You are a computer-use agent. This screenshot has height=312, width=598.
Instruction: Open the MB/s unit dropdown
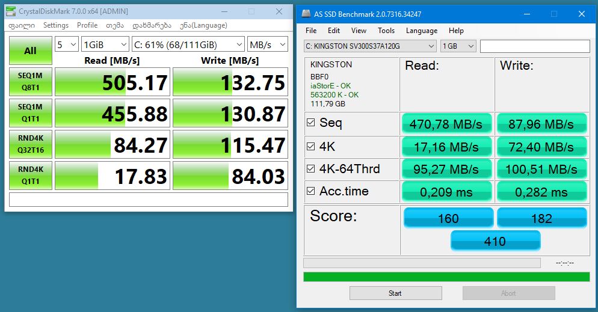pos(267,44)
